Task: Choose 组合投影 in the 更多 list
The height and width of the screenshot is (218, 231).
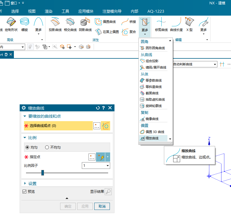Action: tap(153, 61)
